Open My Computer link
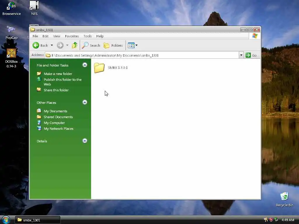Viewport: 299px width, 224px height. (x=54, y=123)
